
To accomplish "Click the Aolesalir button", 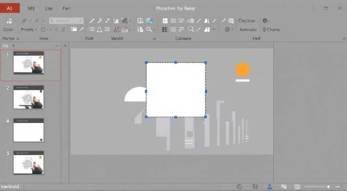I will click(x=248, y=30).
